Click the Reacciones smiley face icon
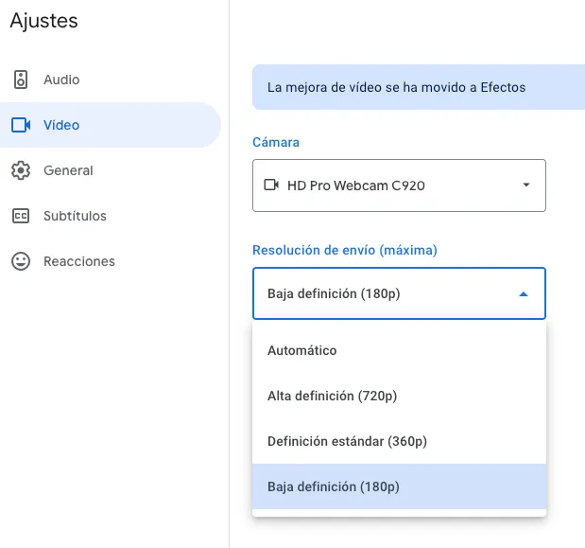Image resolution: width=585 pixels, height=548 pixels. [x=21, y=261]
